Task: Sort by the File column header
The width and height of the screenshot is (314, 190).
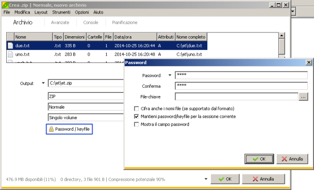Action: click(108, 37)
